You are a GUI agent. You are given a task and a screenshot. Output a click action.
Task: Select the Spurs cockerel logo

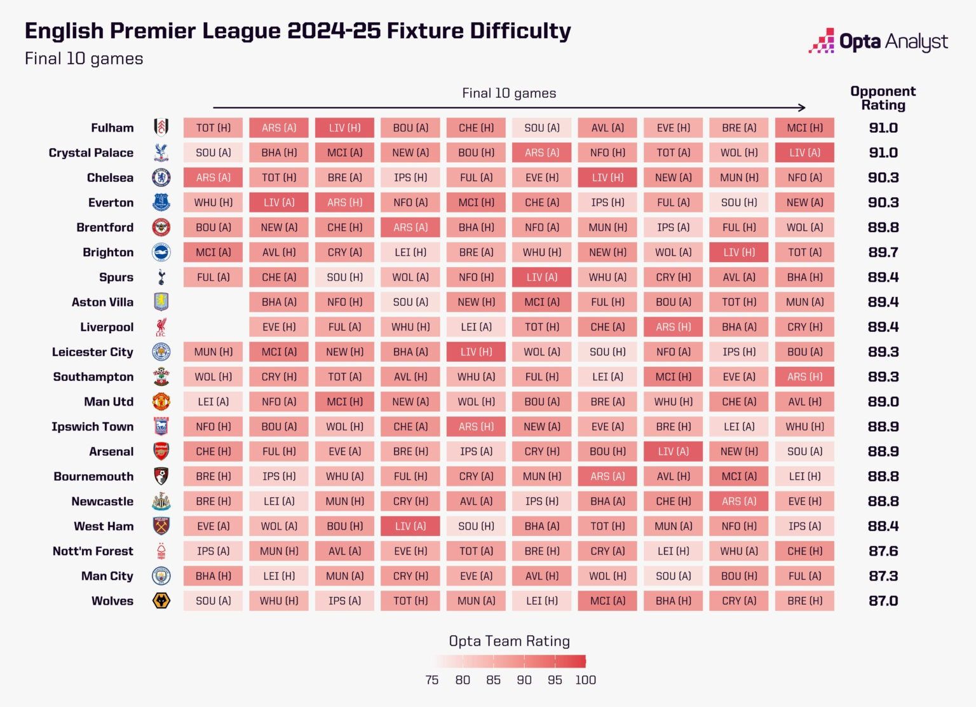pyautogui.click(x=161, y=277)
